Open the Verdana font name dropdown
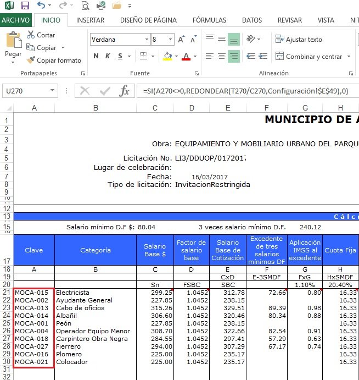The height and width of the screenshot is (380, 359). pos(147,40)
